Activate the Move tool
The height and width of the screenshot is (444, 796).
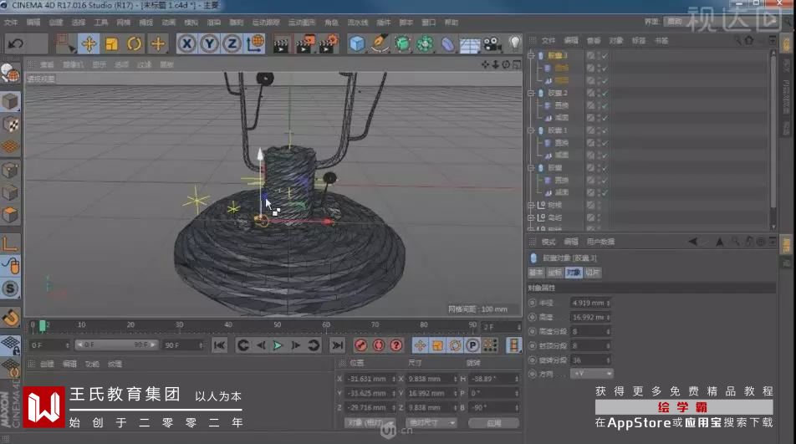coord(89,43)
